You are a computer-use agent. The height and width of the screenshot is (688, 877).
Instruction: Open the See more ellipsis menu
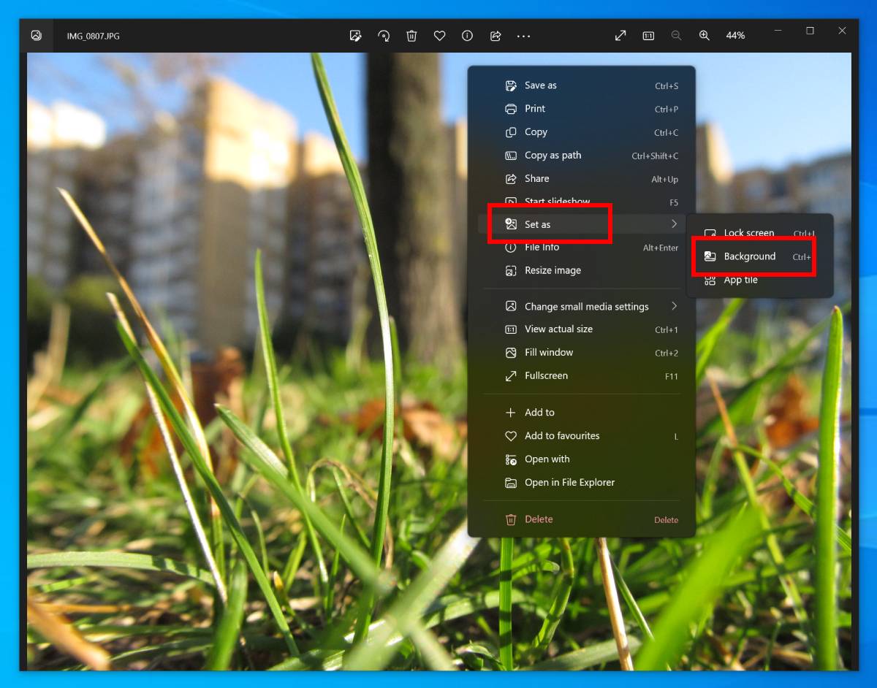click(x=523, y=36)
